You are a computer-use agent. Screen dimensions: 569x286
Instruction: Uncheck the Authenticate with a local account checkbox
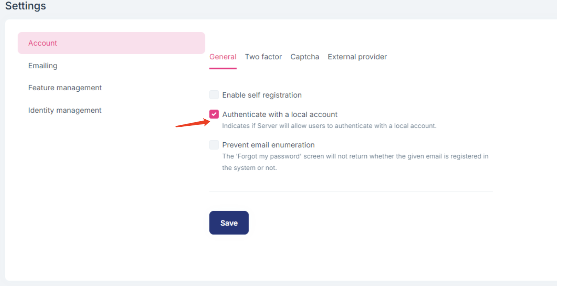[x=214, y=114]
